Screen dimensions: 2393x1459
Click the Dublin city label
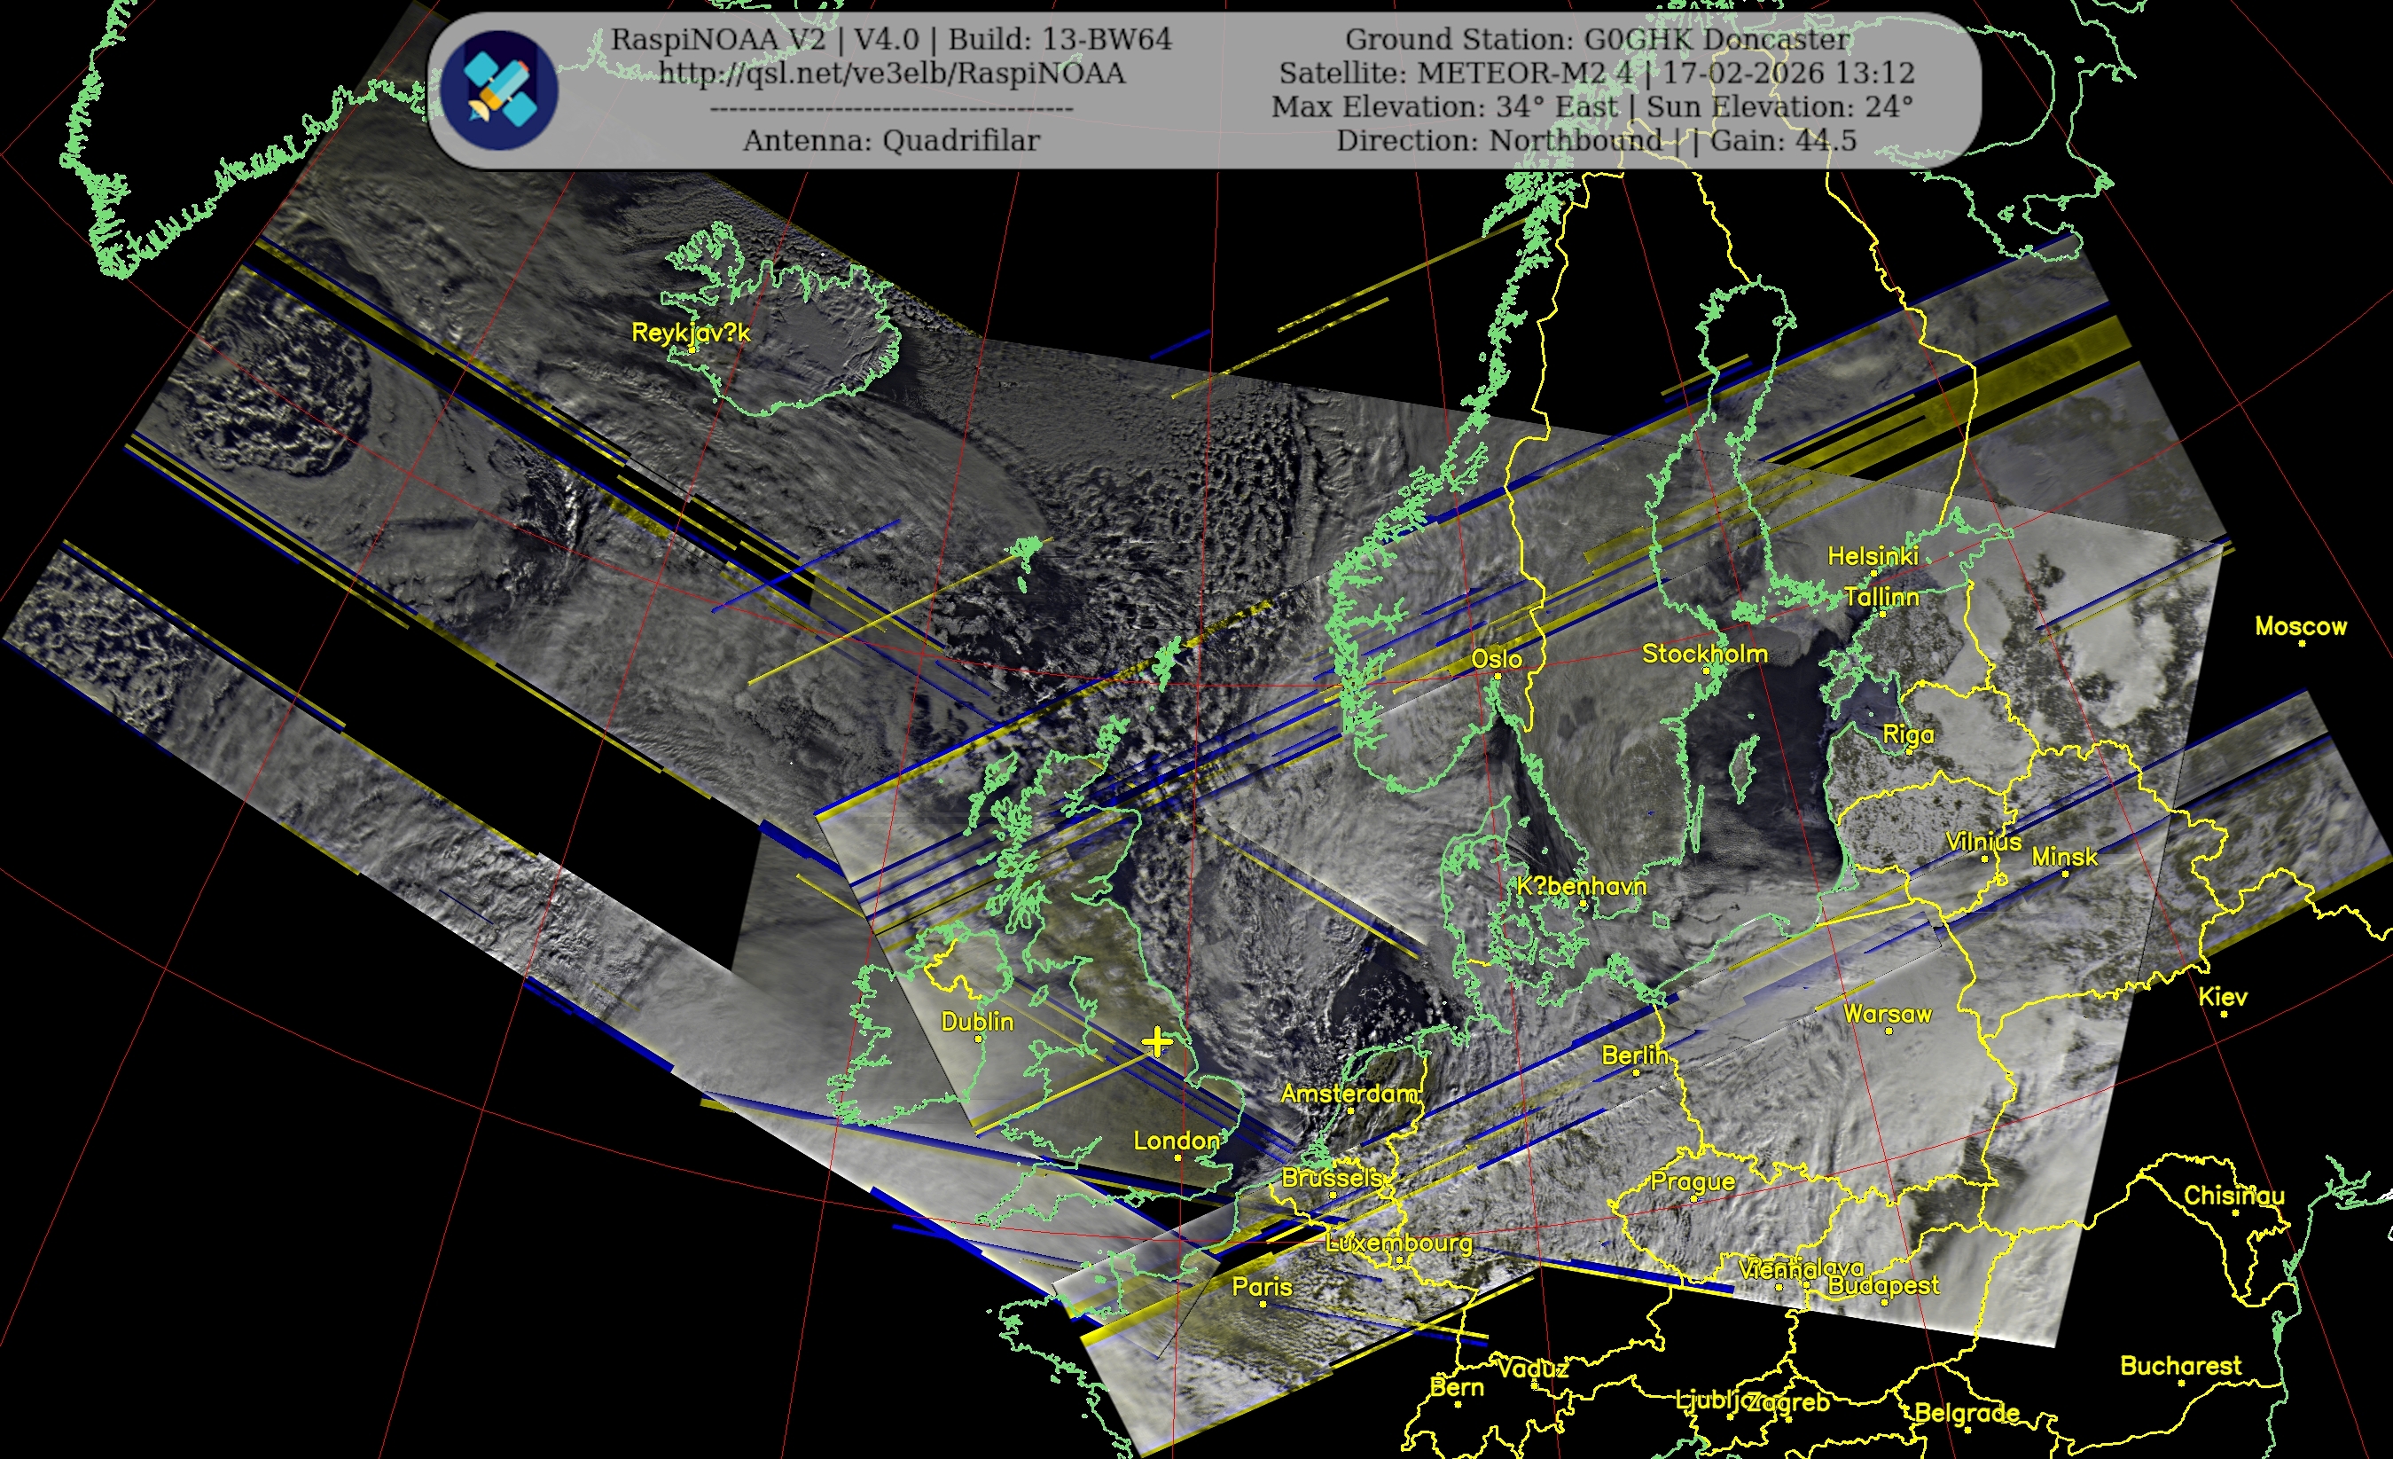[x=977, y=1022]
